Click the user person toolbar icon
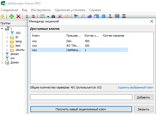The image size is (156, 114). pos(110,16)
